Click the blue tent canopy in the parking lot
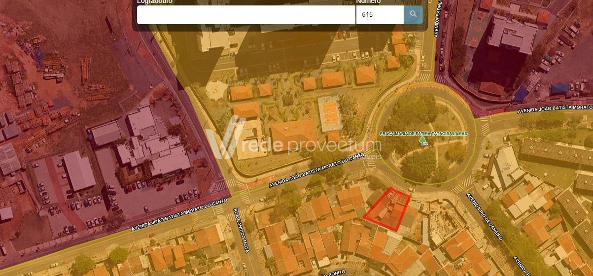The height and width of the screenshot is (276, 593). pyautogui.click(x=559, y=89)
